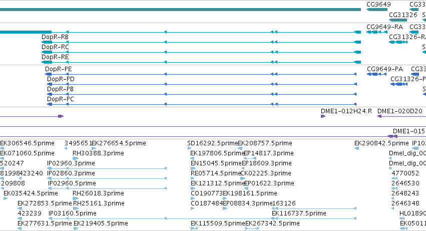426x231 pixels.
Task: Select the teal CG9649 gene arrow glyph
Action: [x=377, y=10]
